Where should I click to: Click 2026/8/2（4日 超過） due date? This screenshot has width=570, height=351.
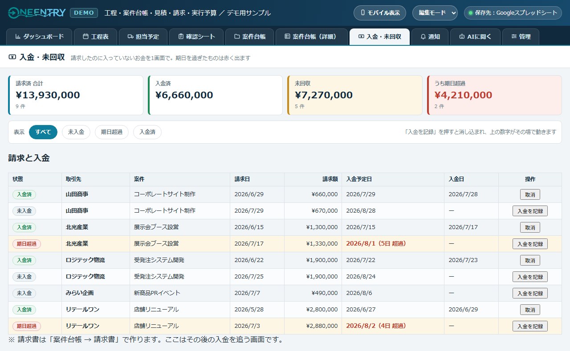pos(376,326)
